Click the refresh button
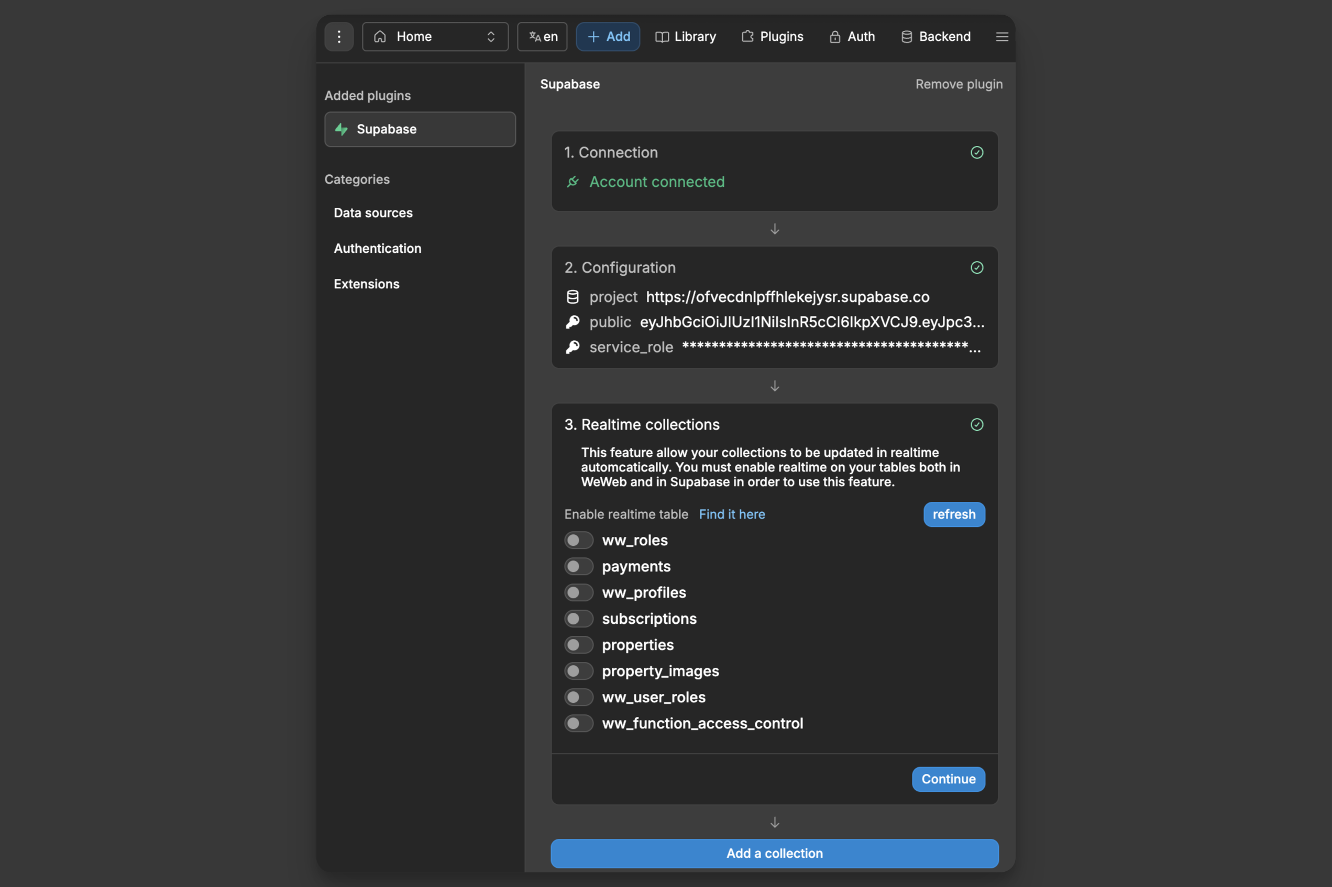Image resolution: width=1332 pixels, height=887 pixels. click(x=954, y=514)
